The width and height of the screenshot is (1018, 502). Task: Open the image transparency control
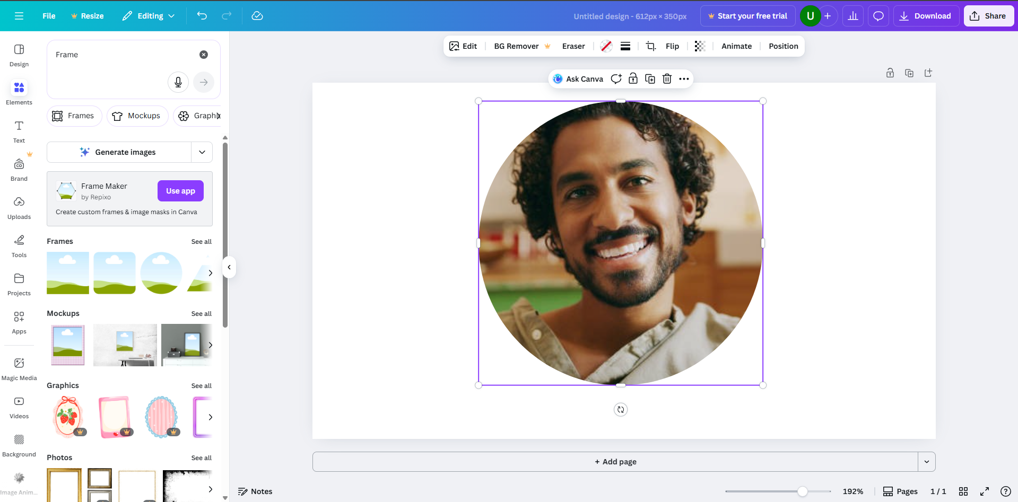[x=699, y=46]
